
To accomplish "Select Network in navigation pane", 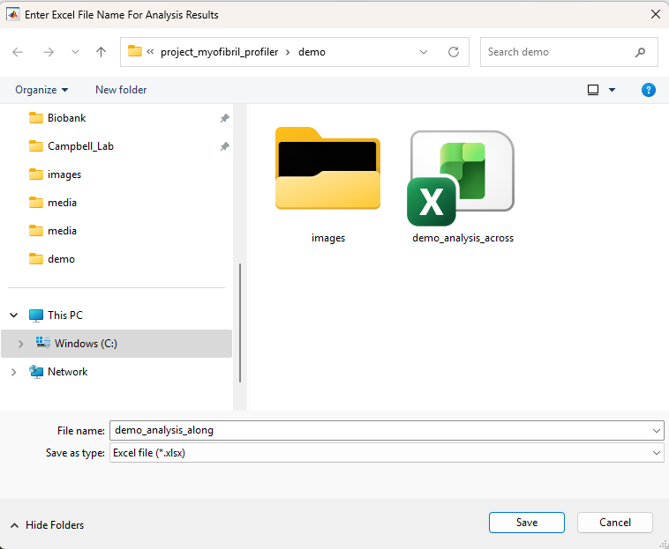I will (67, 372).
